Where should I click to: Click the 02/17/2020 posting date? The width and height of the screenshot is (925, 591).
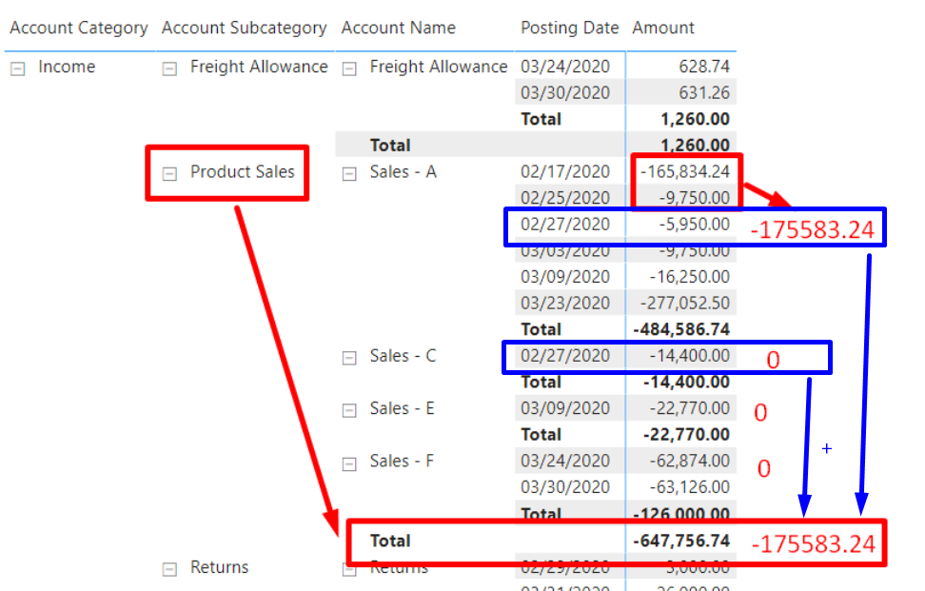565,171
